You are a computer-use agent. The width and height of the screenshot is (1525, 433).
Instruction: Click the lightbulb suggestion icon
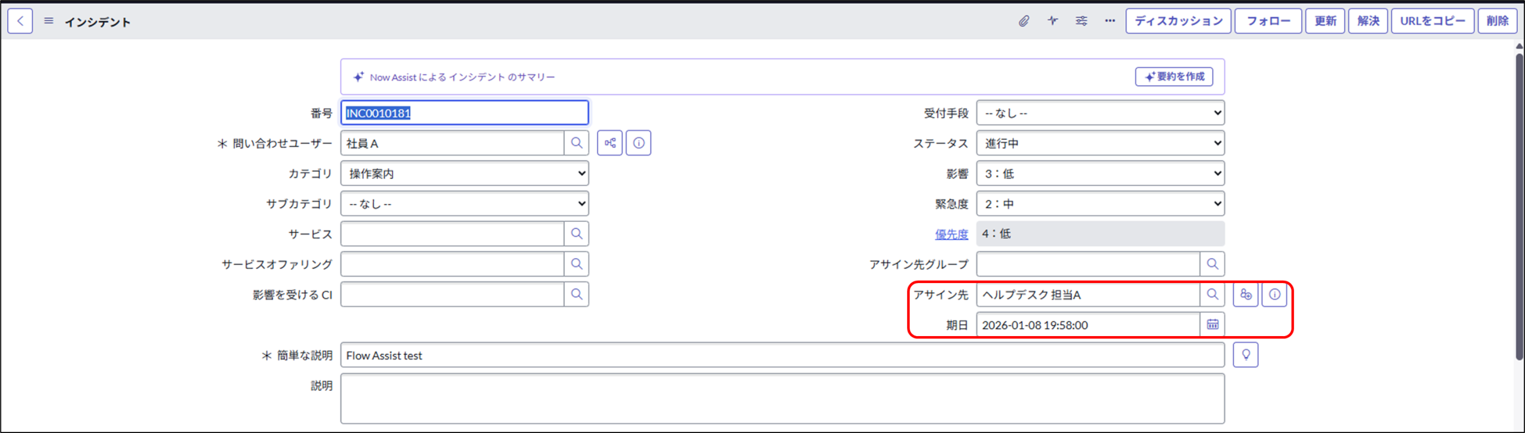1246,355
